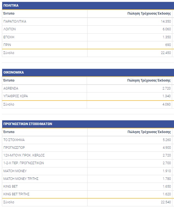The image size is (174, 211).
Task: Select the MATCH MONEY ΤΡΙΤΗΣ entry
Action: pos(21,179)
